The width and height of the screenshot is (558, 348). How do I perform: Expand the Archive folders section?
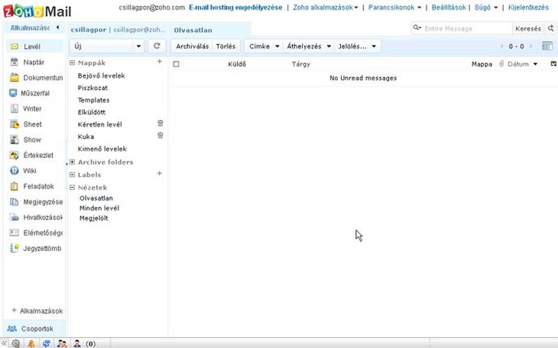pyautogui.click(x=72, y=162)
